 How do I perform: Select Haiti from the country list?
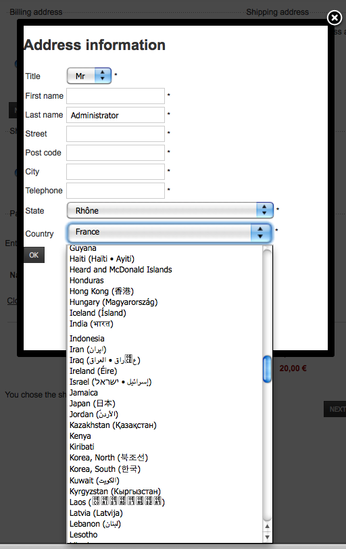click(x=164, y=259)
